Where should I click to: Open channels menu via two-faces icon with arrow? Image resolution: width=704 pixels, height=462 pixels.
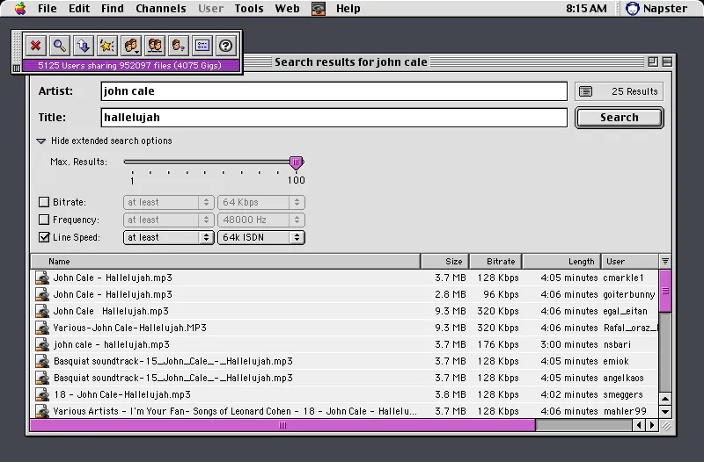[x=131, y=46]
